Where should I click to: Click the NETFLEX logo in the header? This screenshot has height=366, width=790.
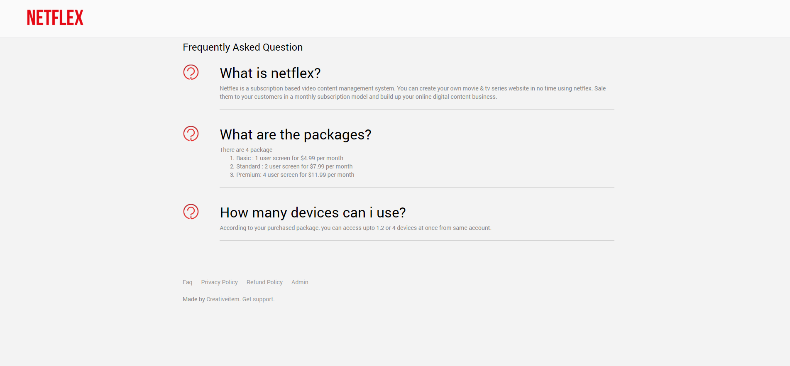(x=55, y=18)
